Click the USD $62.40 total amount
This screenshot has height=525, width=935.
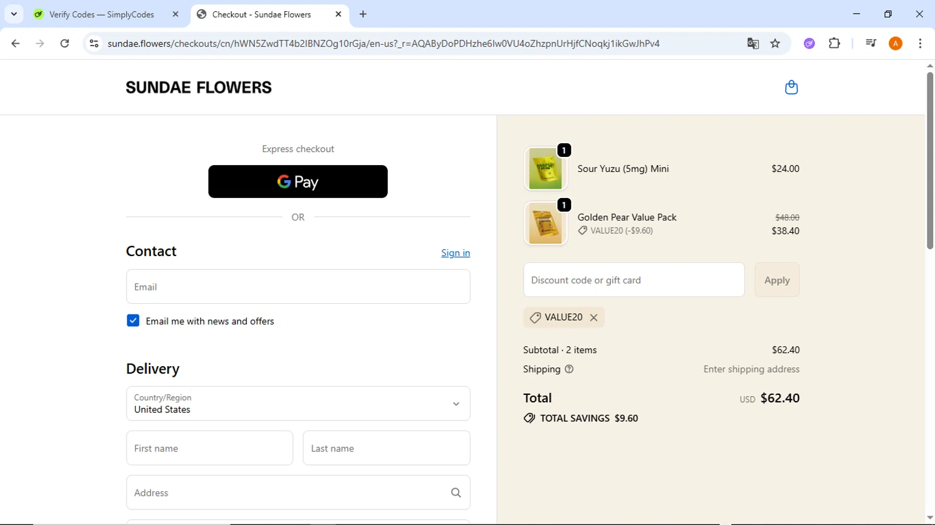pos(770,399)
